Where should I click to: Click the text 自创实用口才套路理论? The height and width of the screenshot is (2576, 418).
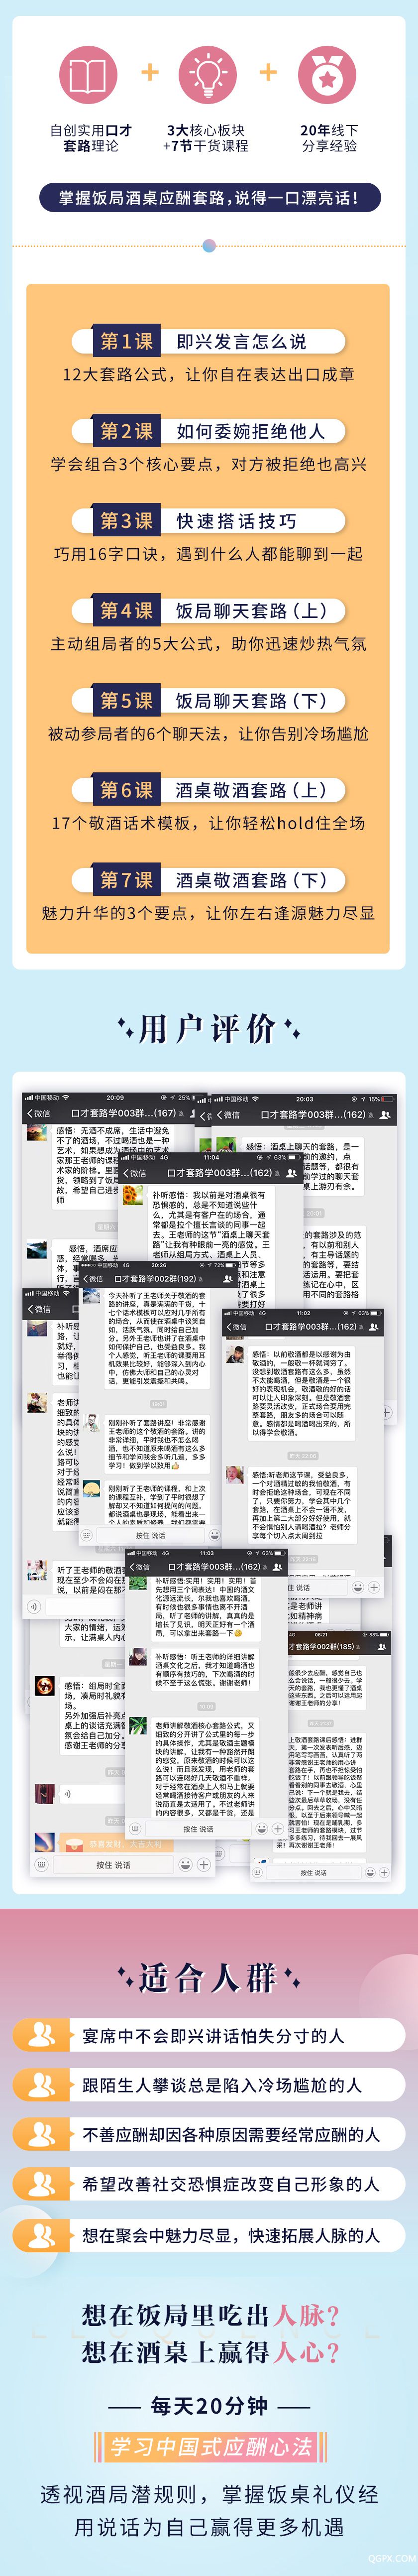91,138
